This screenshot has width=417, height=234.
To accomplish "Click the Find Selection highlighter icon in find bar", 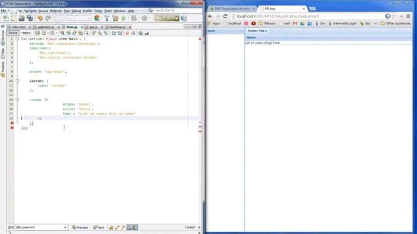I will coord(111,227).
